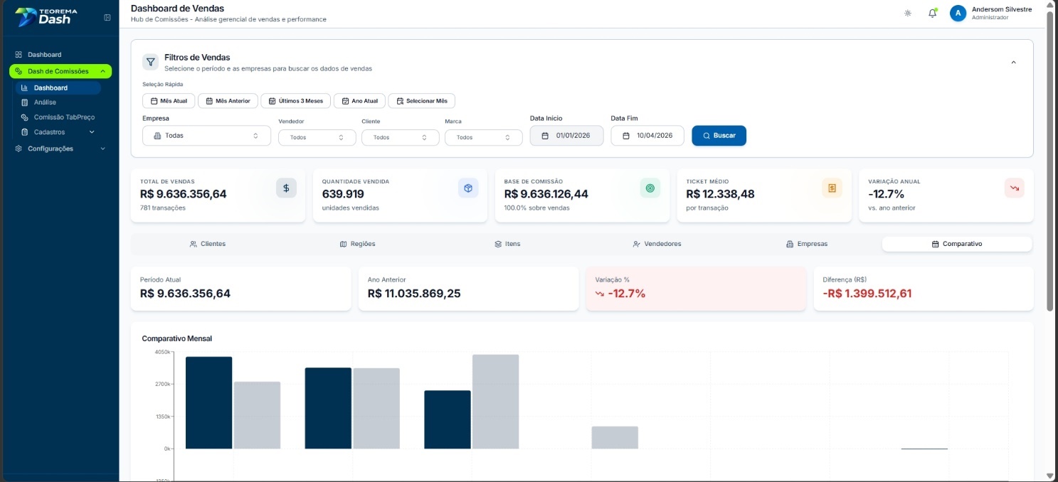Click the scrollbar down arrow
This screenshot has height=482, width=1058.
pyautogui.click(x=1050, y=476)
